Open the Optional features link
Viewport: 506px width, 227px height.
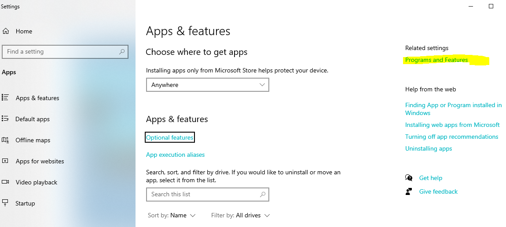click(169, 137)
